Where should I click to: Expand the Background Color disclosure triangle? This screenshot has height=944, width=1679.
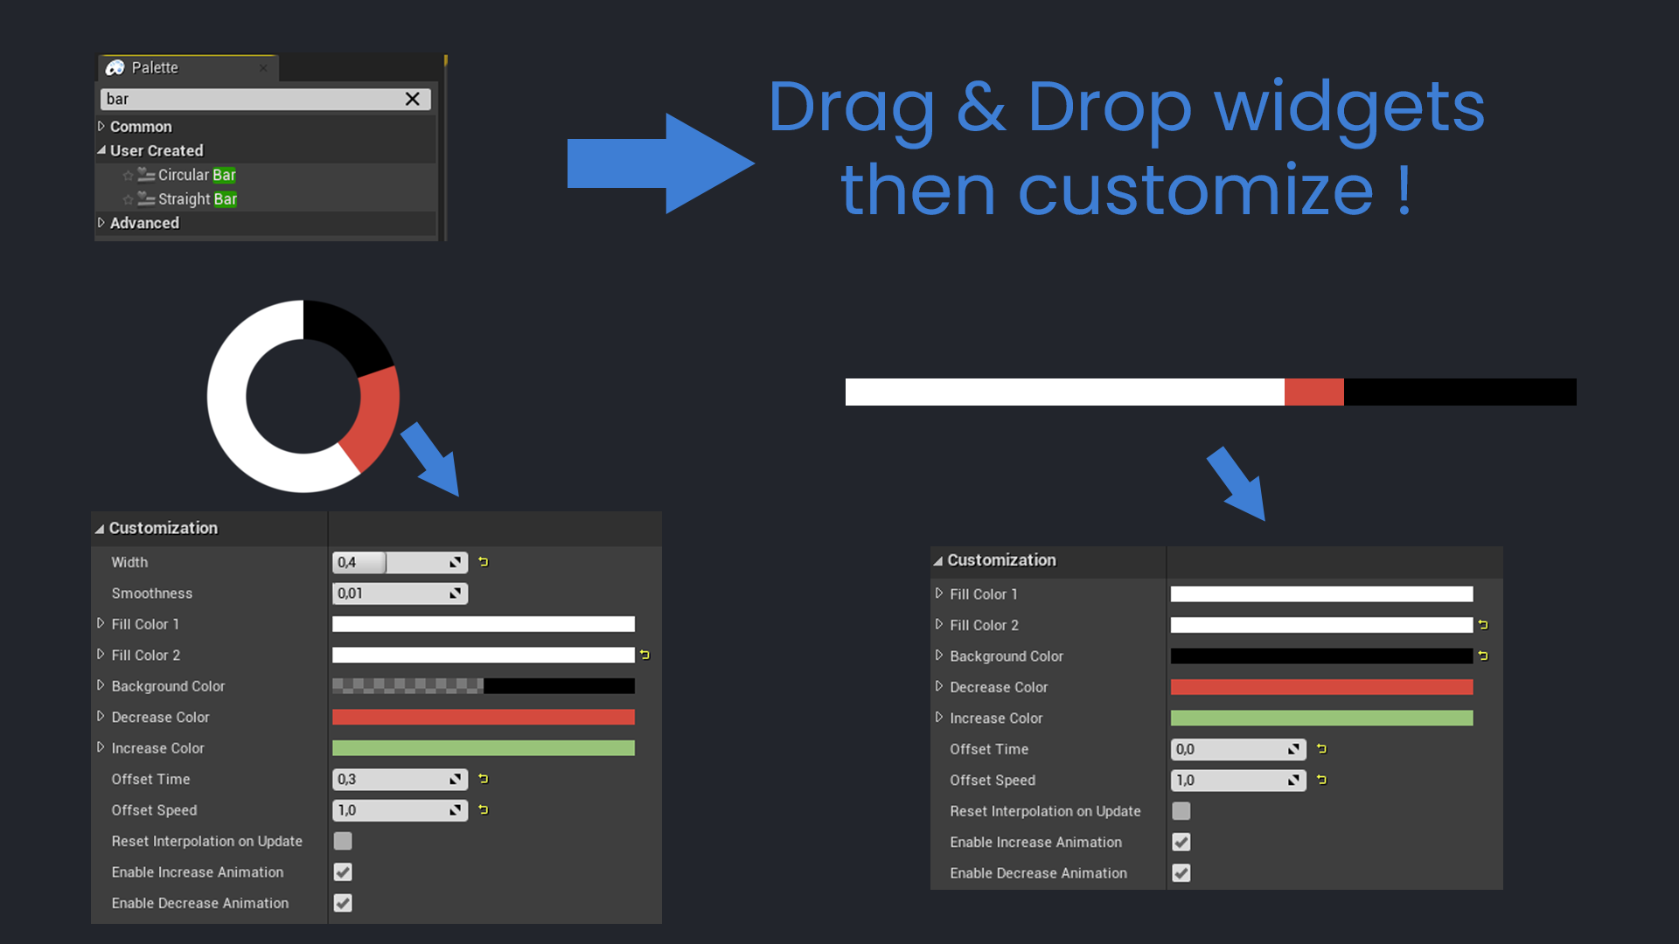pyautogui.click(x=101, y=686)
